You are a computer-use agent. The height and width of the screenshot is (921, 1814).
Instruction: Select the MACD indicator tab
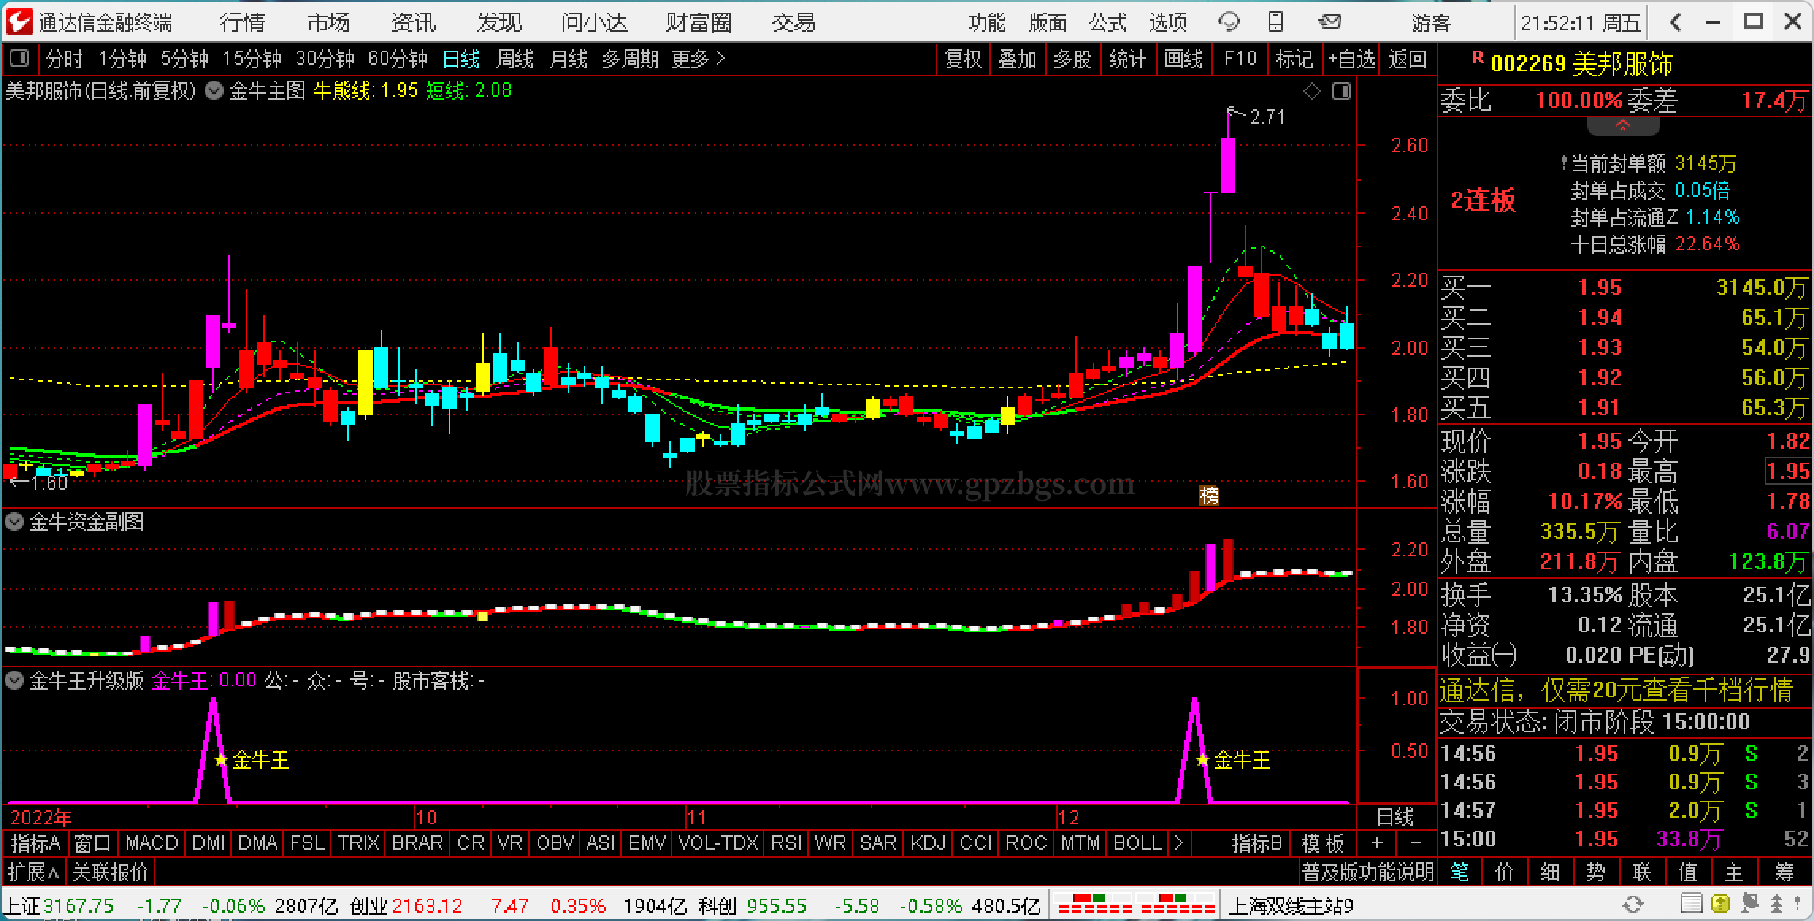click(151, 843)
